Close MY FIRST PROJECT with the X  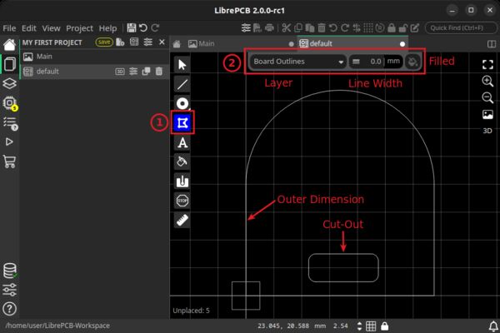pos(162,42)
